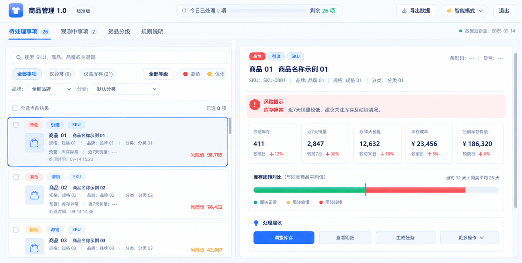Click the 周转较慢 red legend item
522x263 pixels.
click(331, 202)
